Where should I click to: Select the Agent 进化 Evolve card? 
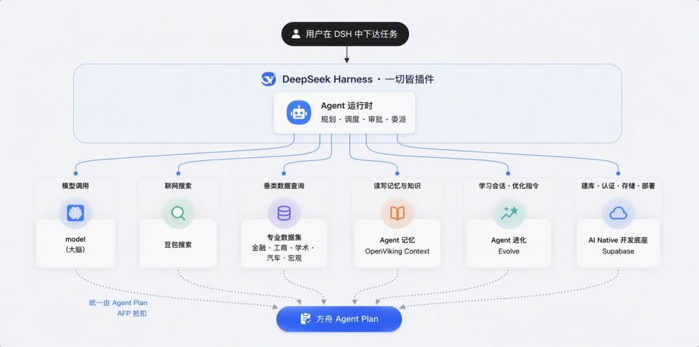tap(509, 244)
